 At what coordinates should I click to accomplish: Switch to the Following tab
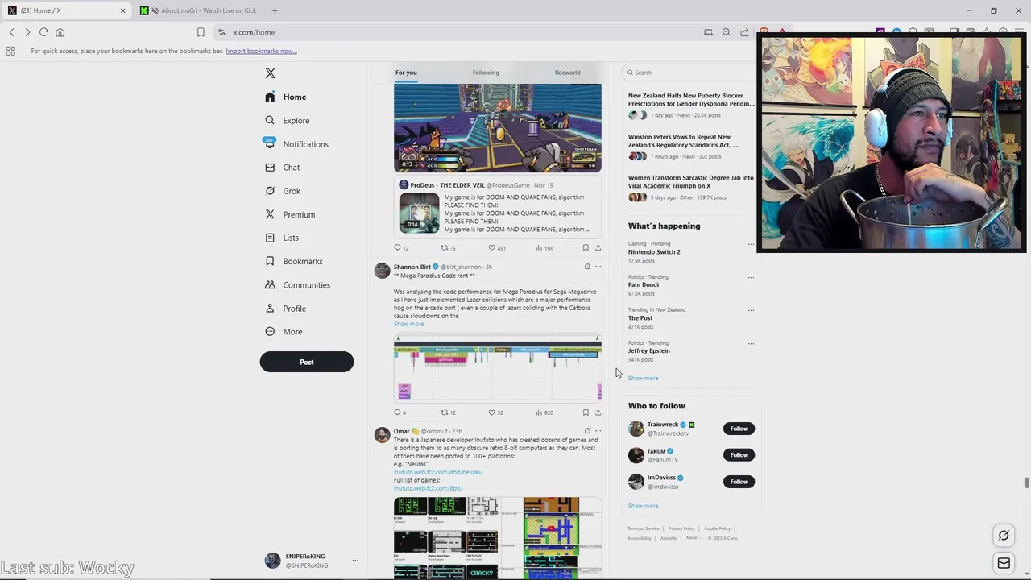point(486,72)
